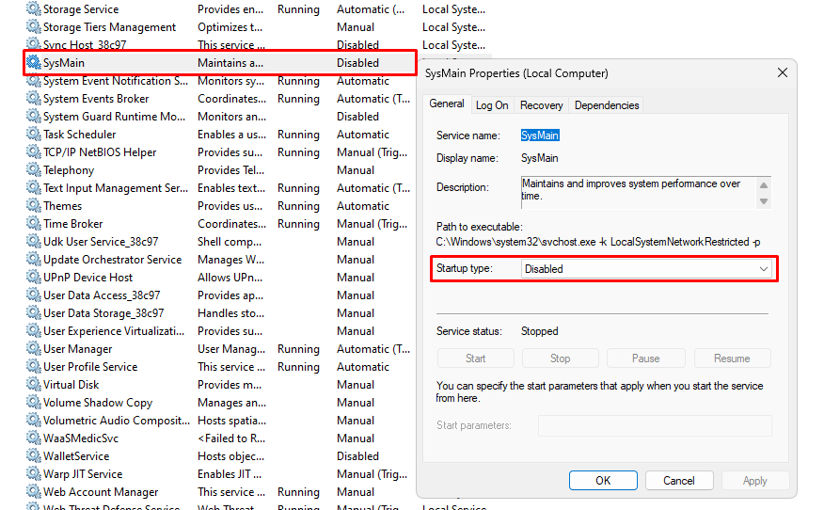Click the Path to executable text
The width and height of the screenshot is (824, 510).
click(x=598, y=242)
